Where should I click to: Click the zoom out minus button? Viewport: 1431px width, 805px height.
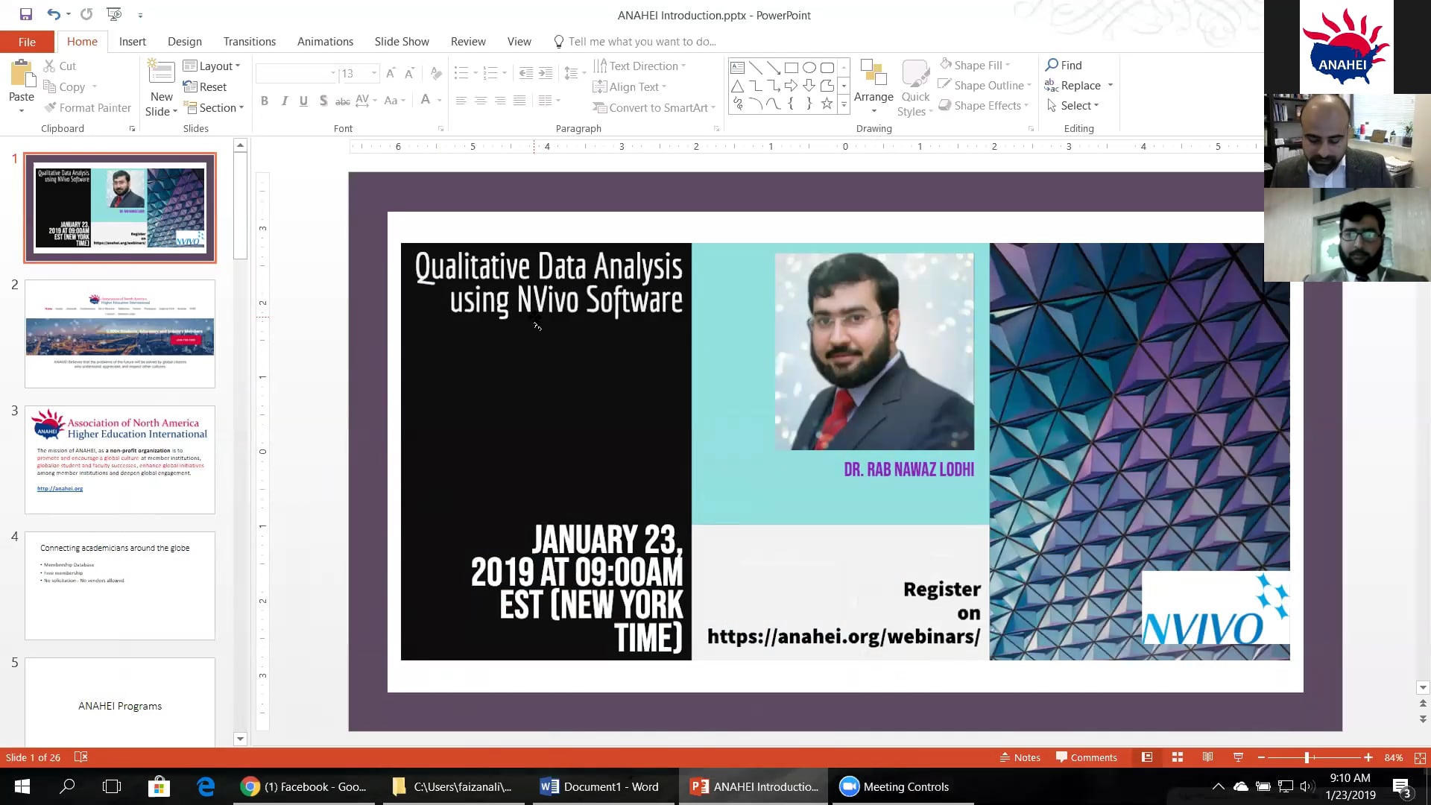1261,757
